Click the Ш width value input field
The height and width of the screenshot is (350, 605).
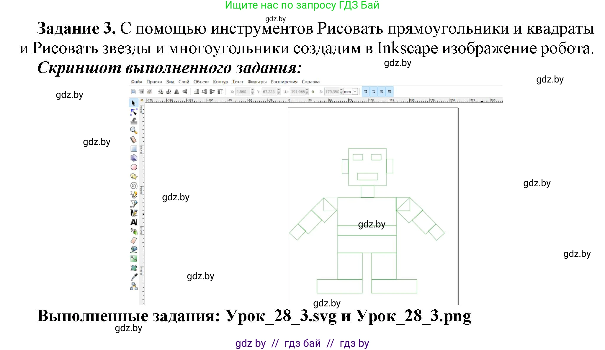(297, 91)
